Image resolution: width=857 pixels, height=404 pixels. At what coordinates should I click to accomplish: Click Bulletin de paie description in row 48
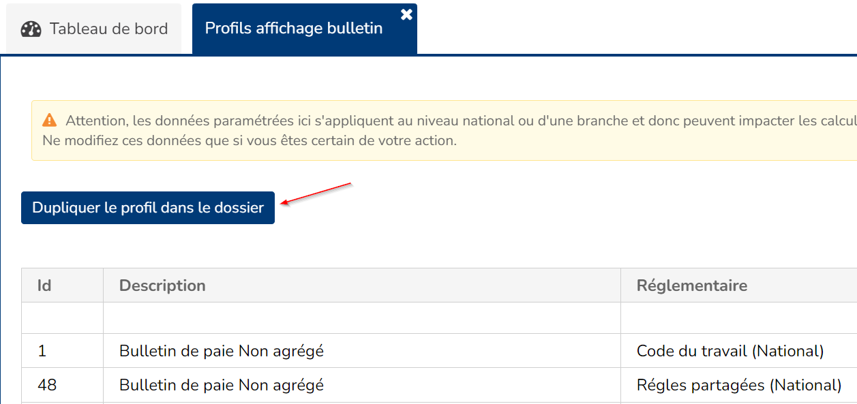click(221, 385)
